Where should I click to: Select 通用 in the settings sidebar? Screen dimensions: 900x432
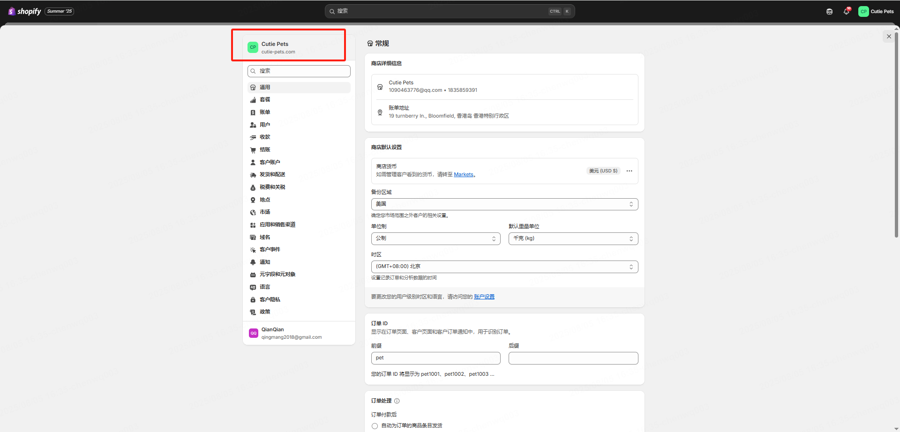[x=299, y=88]
